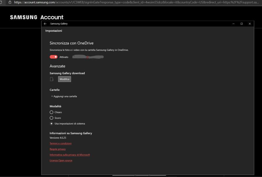
Task: Open the Licenza Open source link
Action: click(x=61, y=160)
